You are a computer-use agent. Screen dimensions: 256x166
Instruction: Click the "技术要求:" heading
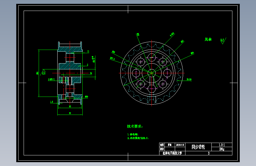pyautogui.click(x=135, y=126)
